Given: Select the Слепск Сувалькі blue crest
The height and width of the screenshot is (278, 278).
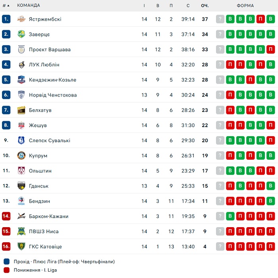Looking at the screenshot, I should [21, 141].
